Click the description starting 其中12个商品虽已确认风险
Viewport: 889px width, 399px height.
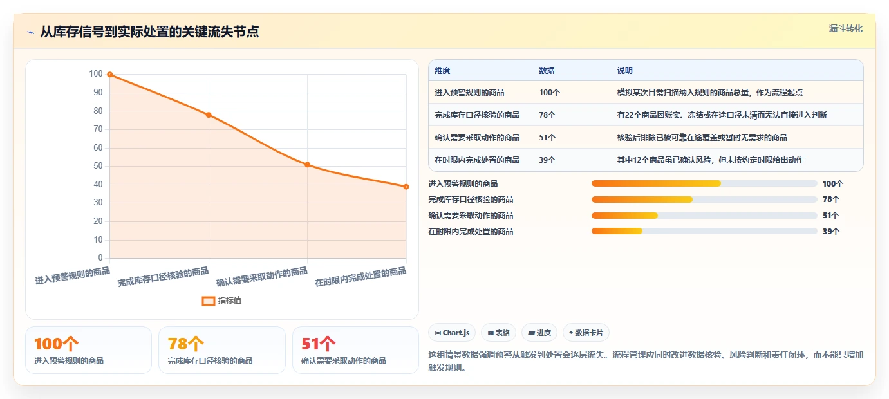710,160
